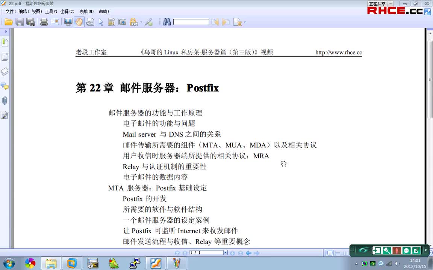Screen dimensions: 433x270
Task: Expand the sharing toolbar dropdown arrow
Action: click(x=425, y=250)
